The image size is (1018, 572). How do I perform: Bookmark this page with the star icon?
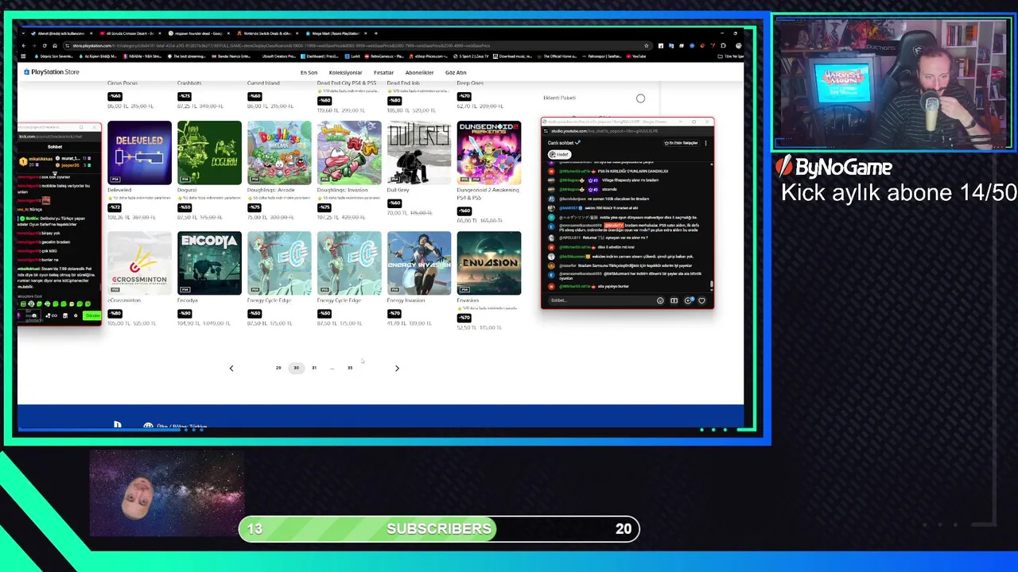[x=647, y=45]
